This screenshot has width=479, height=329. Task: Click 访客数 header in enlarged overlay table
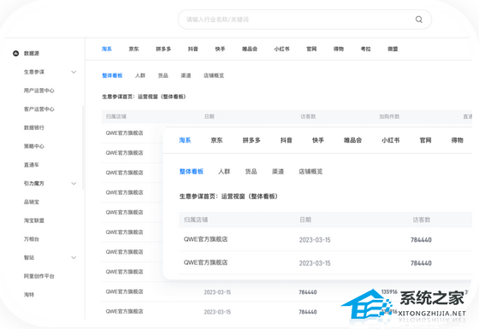[422, 220]
